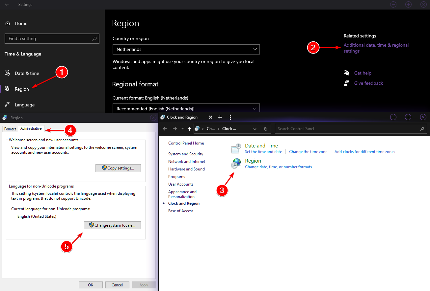Open Ease of Access category

[x=181, y=211]
